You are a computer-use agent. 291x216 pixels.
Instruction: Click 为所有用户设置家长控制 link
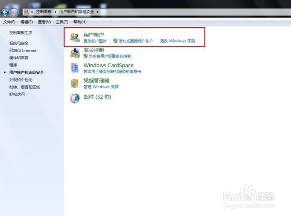point(110,56)
